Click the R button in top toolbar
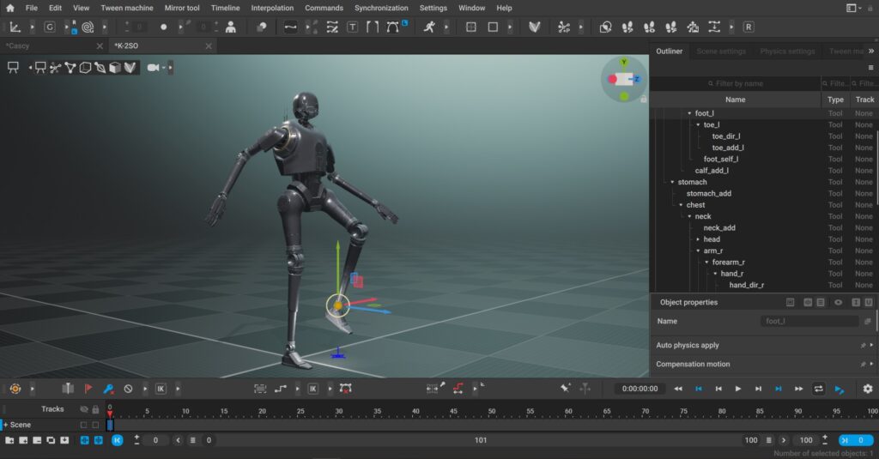This screenshot has width=879, height=459. pyautogui.click(x=749, y=27)
